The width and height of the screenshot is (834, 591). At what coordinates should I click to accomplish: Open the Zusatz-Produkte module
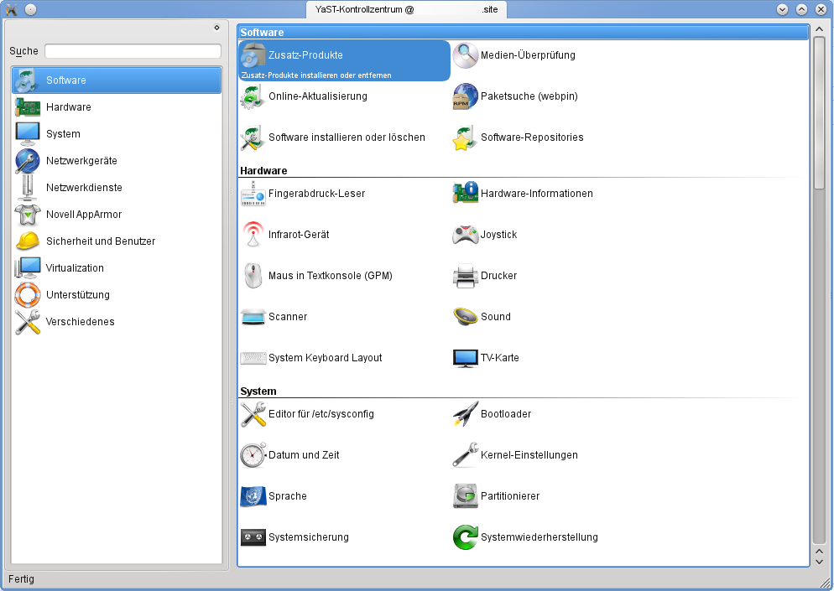(344, 60)
